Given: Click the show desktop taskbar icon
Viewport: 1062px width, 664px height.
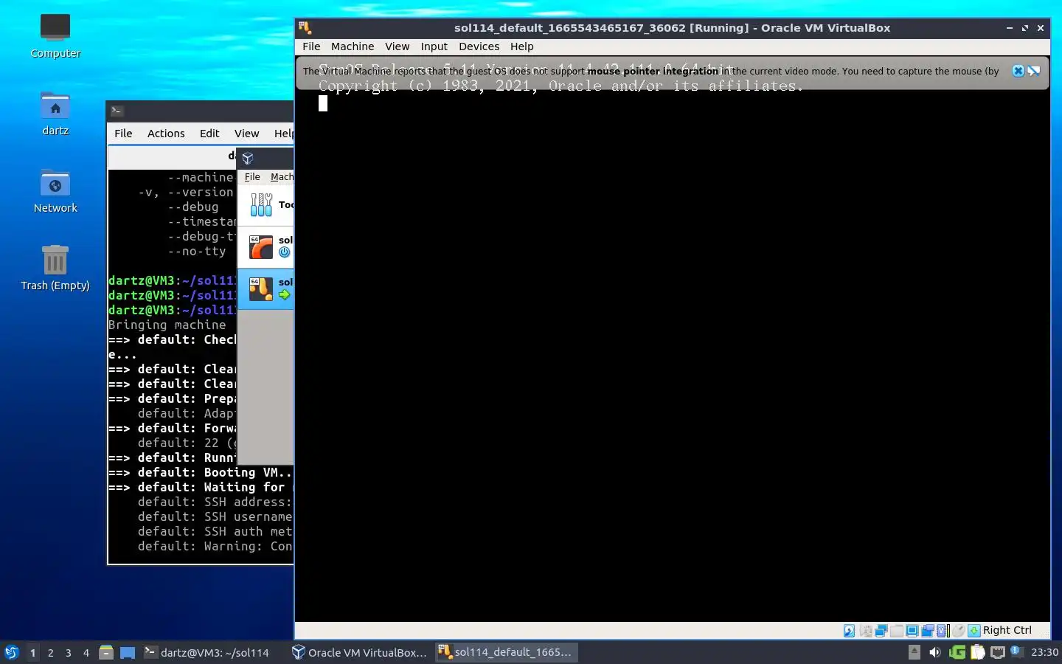Looking at the screenshot, I should click(x=128, y=652).
